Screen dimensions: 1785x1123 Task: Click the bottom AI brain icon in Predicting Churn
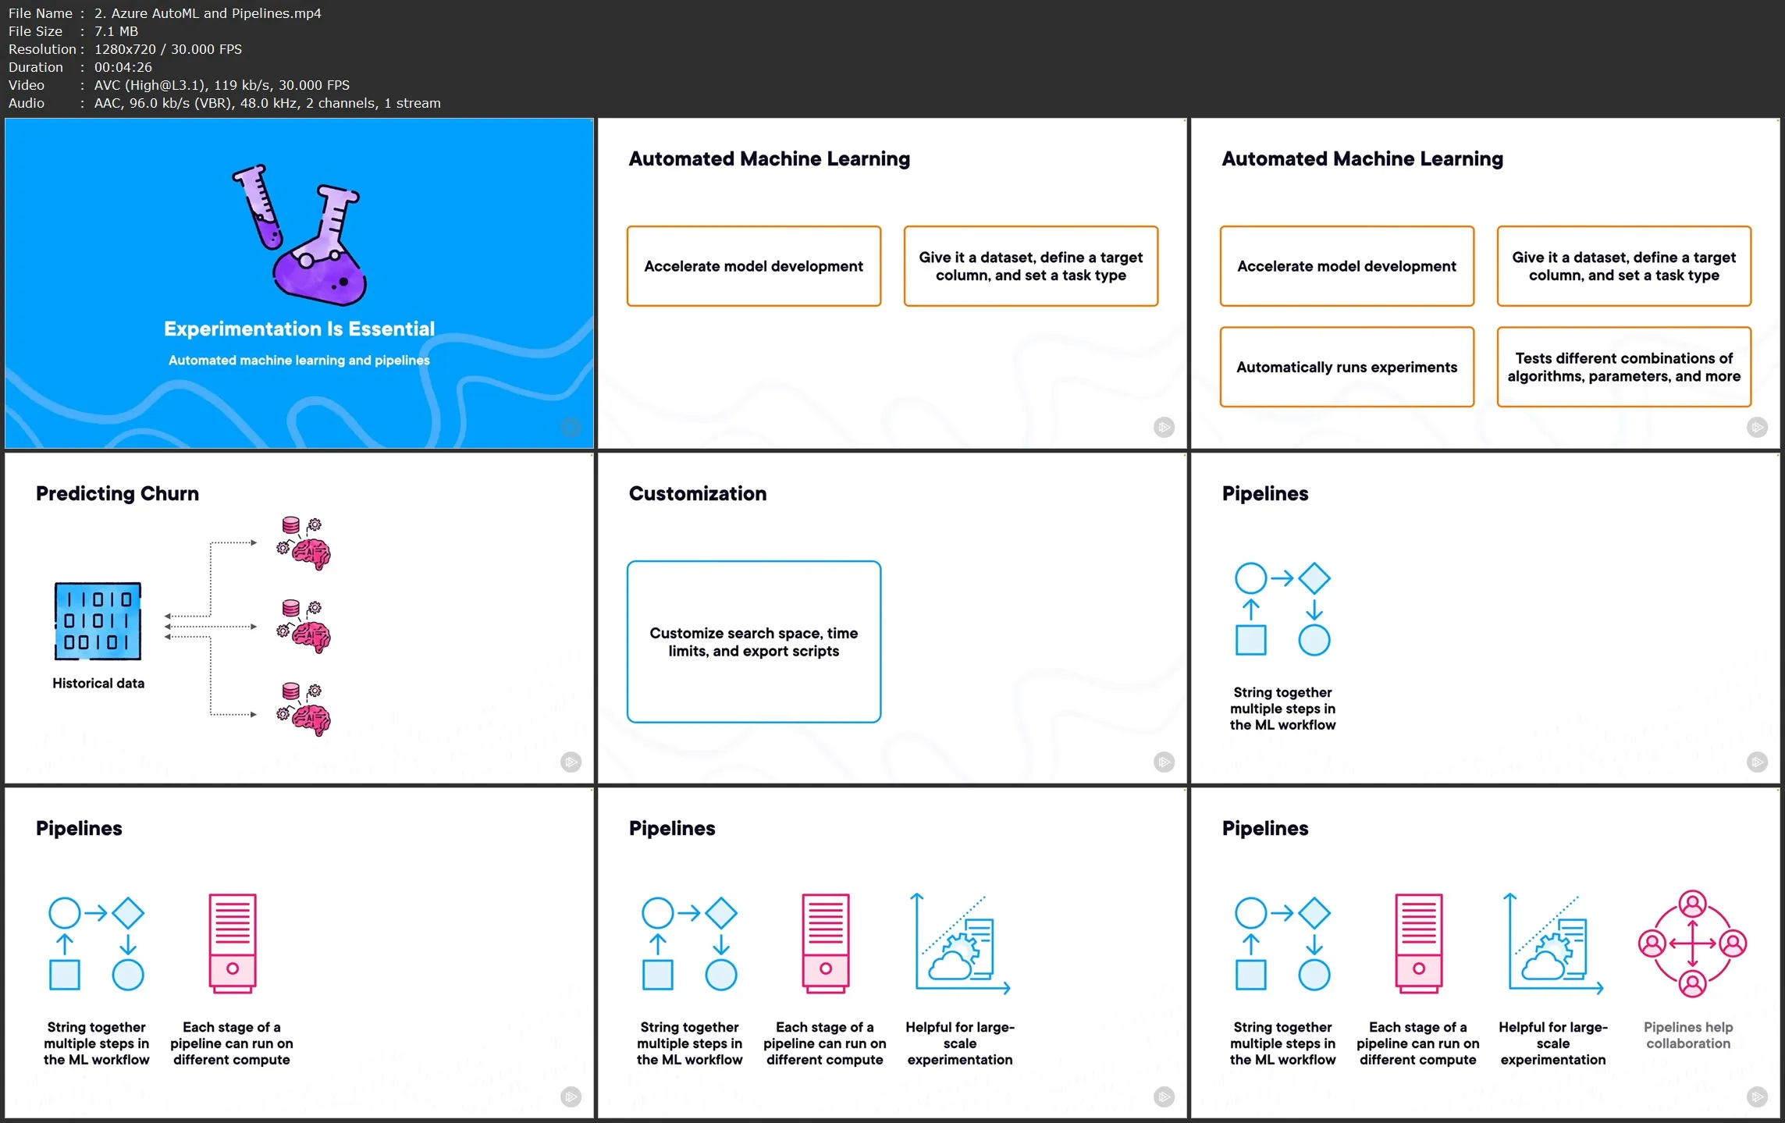point(304,709)
